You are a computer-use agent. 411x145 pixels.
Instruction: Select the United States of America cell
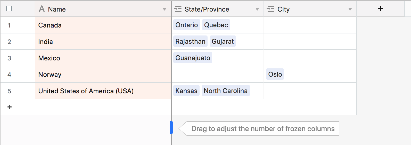(103, 91)
